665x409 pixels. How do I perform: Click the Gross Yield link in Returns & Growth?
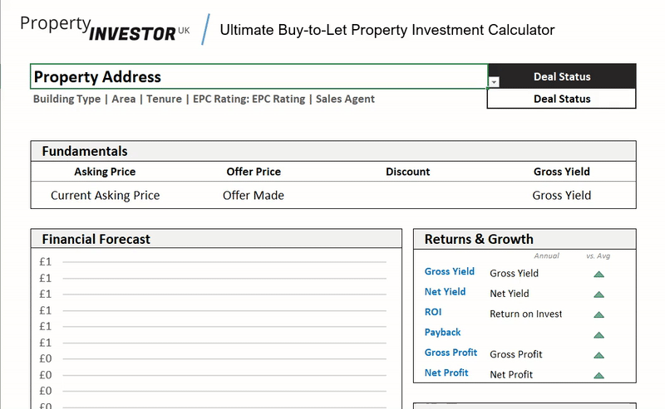[x=449, y=271]
